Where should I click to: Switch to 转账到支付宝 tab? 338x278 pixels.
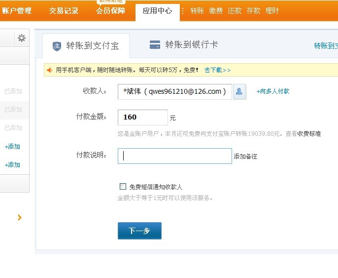tap(86, 46)
